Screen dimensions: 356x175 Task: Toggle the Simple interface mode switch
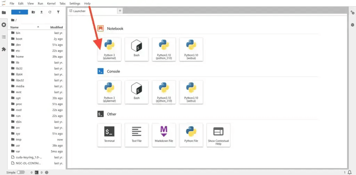21,172
